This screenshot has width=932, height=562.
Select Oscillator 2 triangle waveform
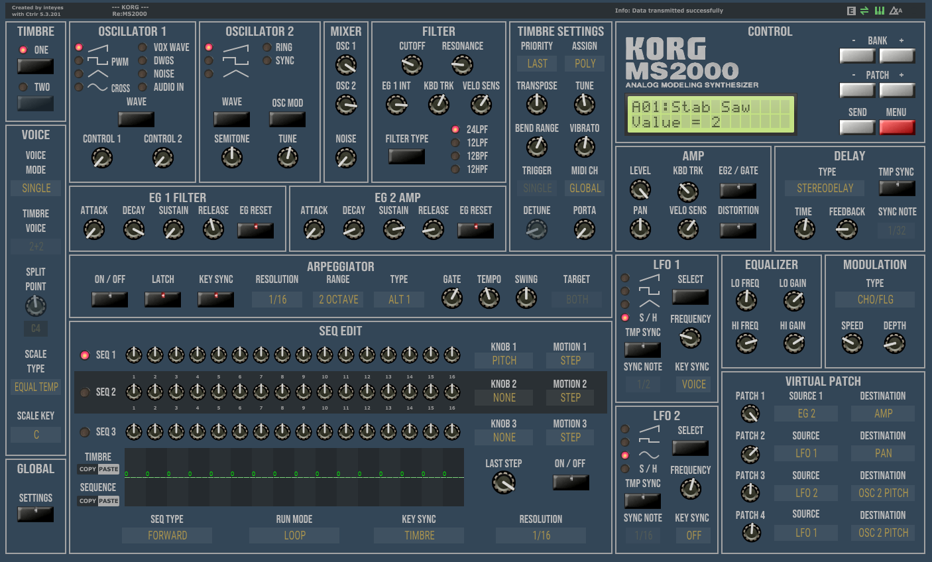[x=209, y=74]
